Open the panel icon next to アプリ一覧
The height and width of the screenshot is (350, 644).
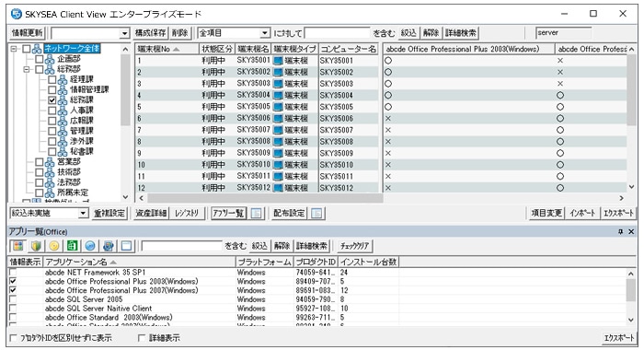coord(257,213)
